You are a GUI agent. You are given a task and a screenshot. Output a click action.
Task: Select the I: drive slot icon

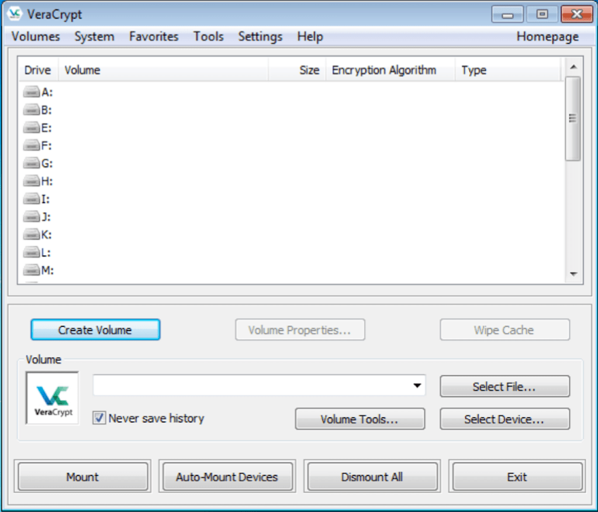[x=32, y=199]
